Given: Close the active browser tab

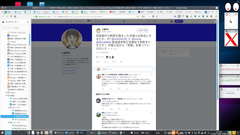Looking at the screenshot, I should tap(30, 12).
